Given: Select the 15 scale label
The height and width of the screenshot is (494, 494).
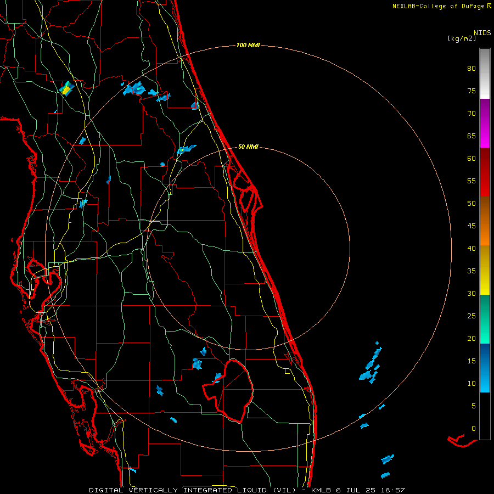Looking at the screenshot, I should [x=471, y=361].
